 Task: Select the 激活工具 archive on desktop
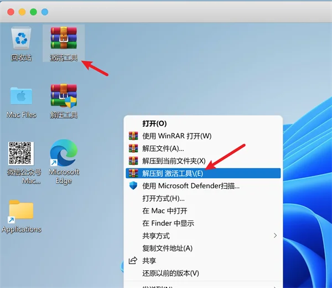[64, 44]
